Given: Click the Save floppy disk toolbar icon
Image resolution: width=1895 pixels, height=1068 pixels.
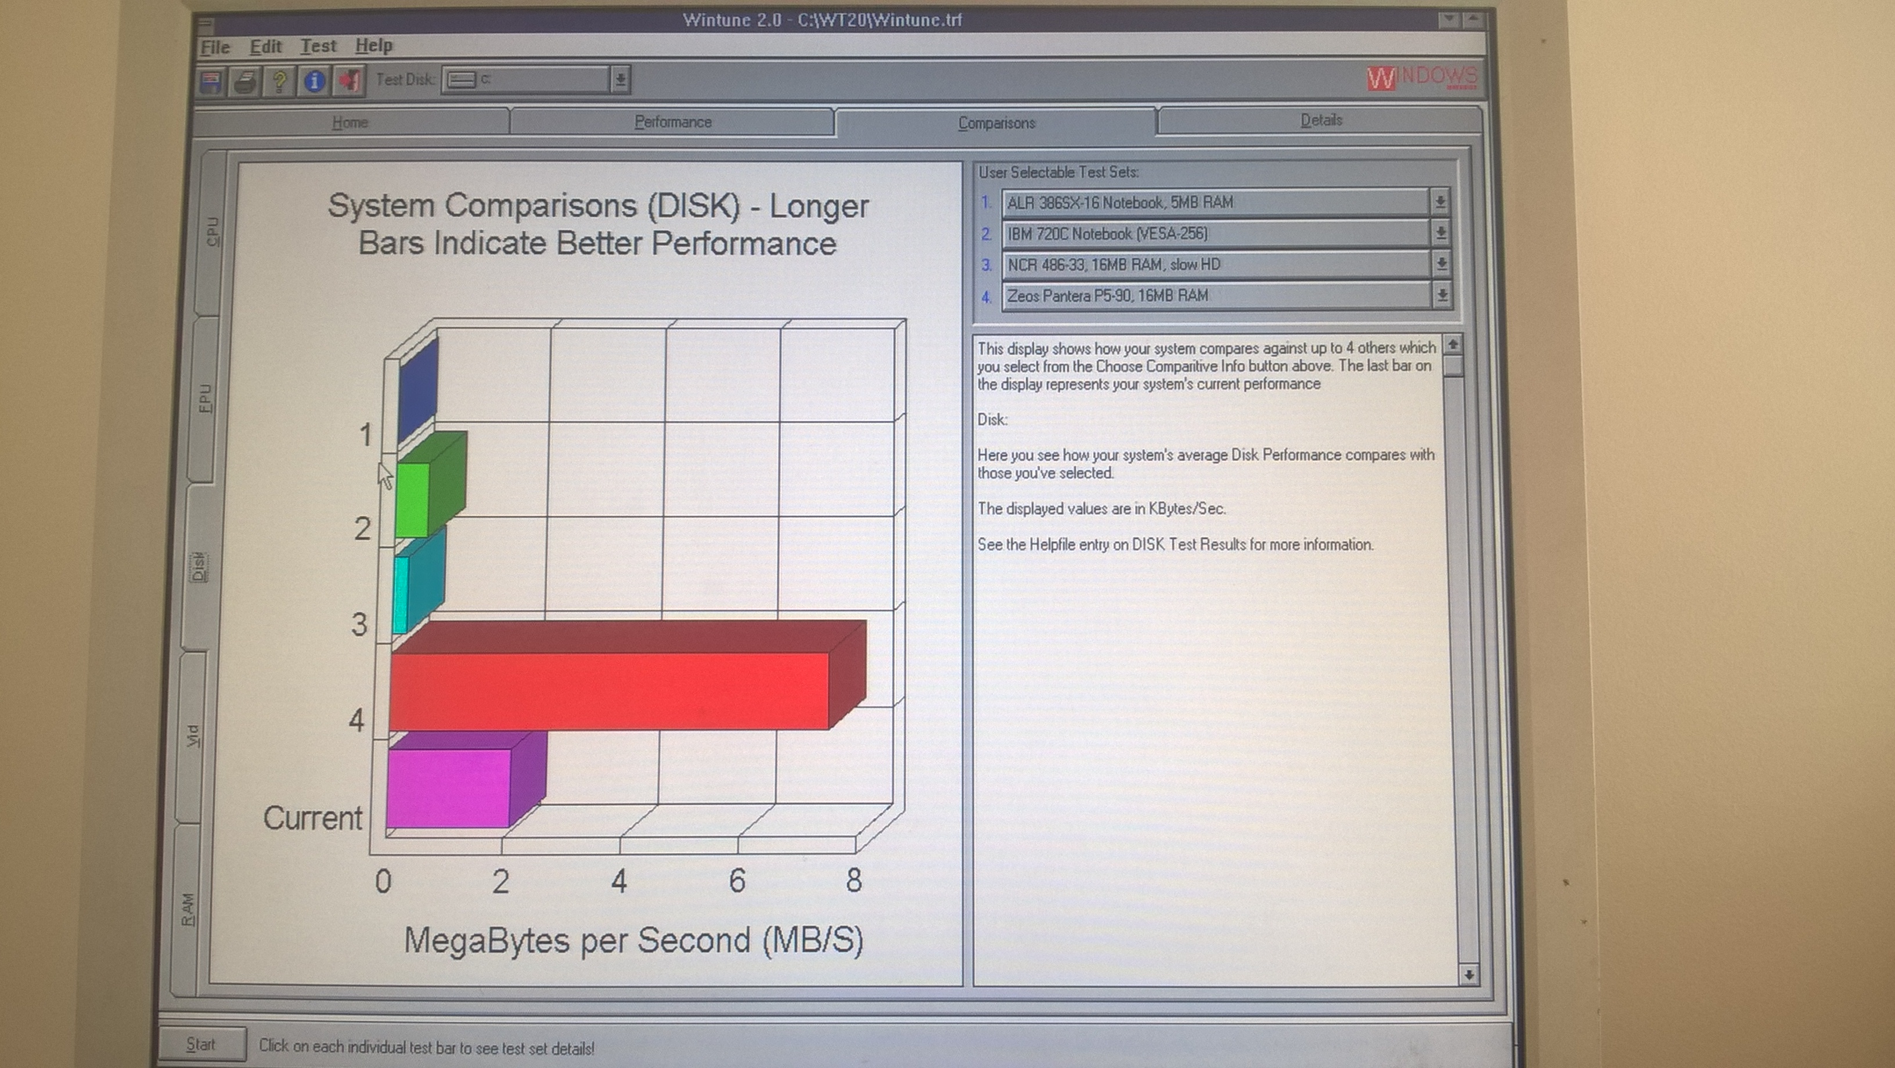Looking at the screenshot, I should (x=211, y=81).
